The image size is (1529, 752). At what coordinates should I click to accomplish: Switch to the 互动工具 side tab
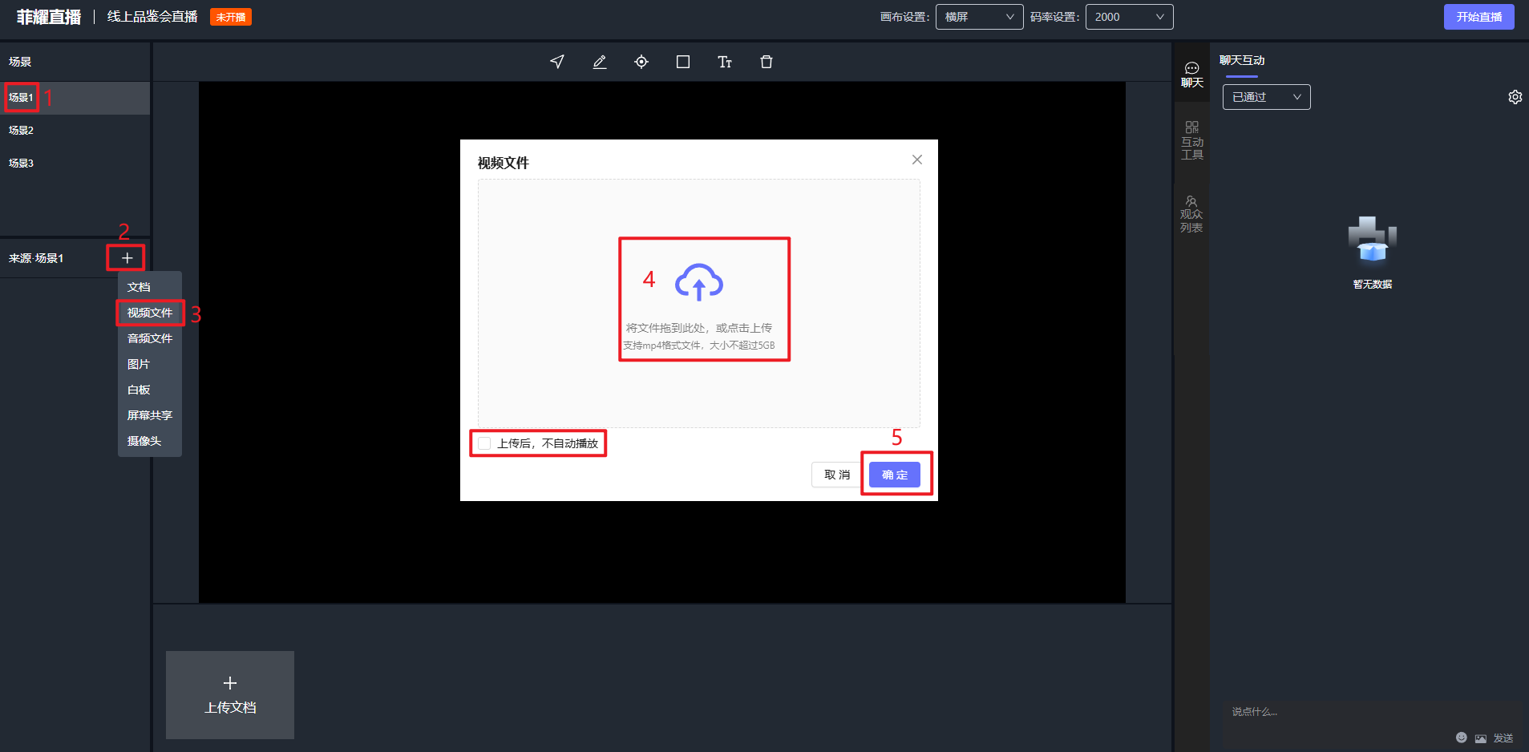[1191, 140]
